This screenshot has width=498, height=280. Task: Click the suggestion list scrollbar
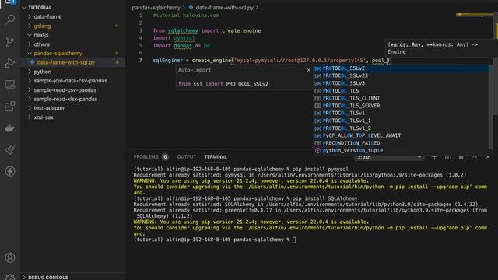(490, 108)
